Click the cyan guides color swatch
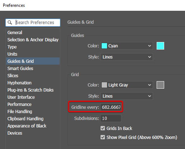Image resolution: width=185 pixels, height=149 pixels. coord(160,46)
